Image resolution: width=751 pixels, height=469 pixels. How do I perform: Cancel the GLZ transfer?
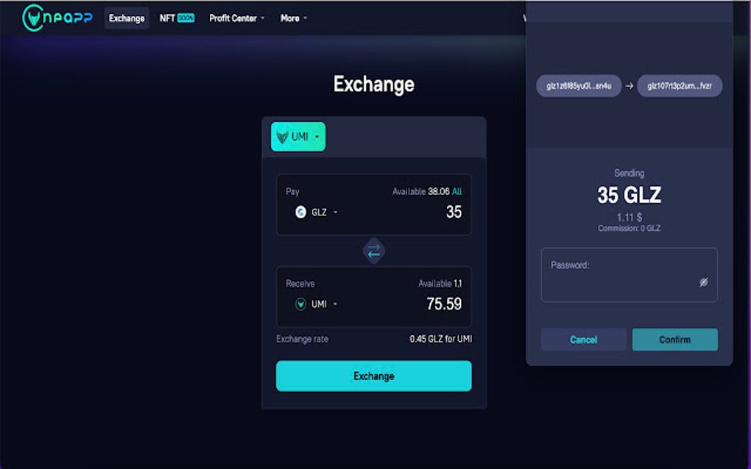click(x=583, y=340)
